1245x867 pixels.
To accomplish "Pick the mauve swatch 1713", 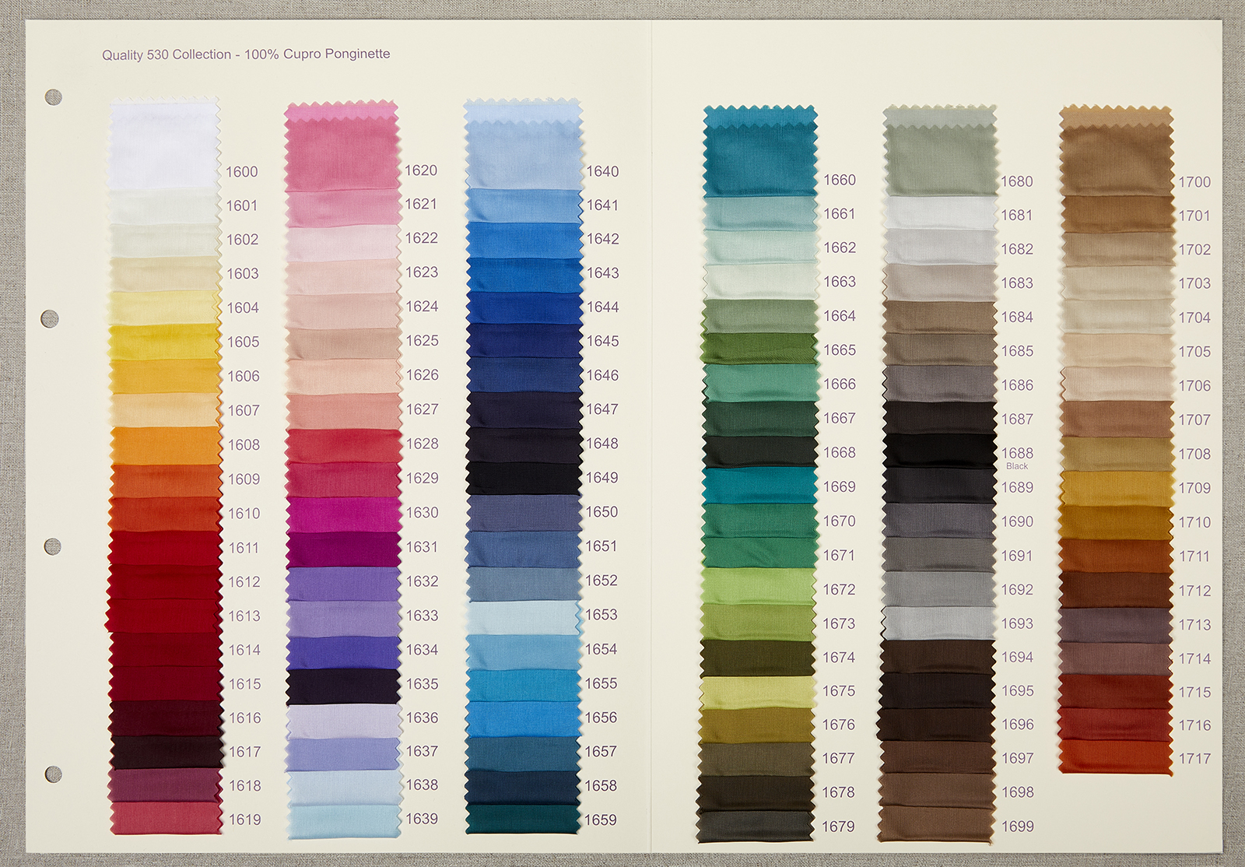I will (1116, 624).
